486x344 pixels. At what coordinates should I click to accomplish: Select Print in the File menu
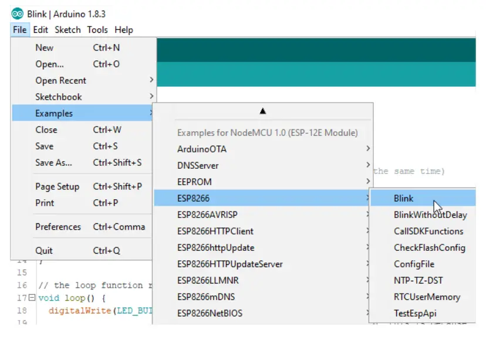82,203
